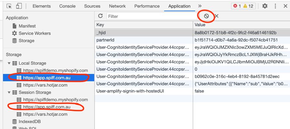
Task: Toggle the device toolbar icon
Action: [x=19, y=6]
